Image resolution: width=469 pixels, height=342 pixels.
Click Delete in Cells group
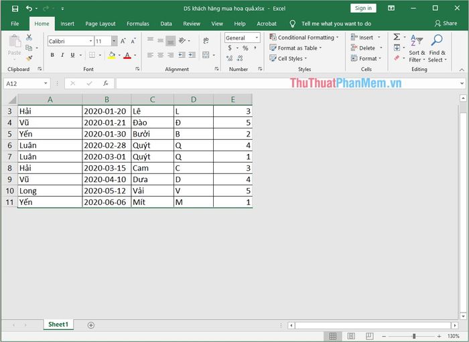point(366,48)
